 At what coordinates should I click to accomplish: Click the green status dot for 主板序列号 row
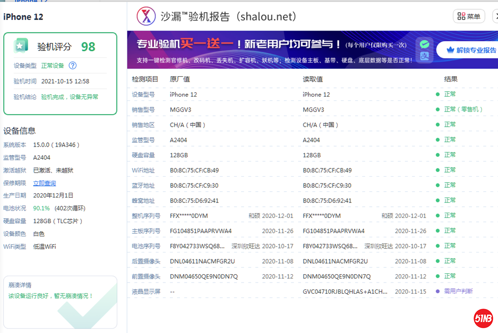coord(438,231)
